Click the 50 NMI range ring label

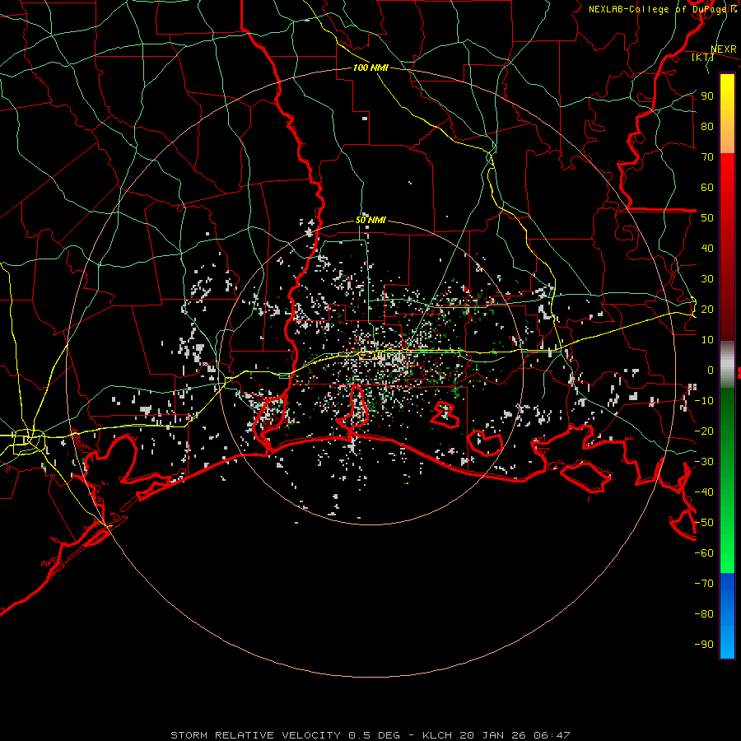pyautogui.click(x=370, y=220)
